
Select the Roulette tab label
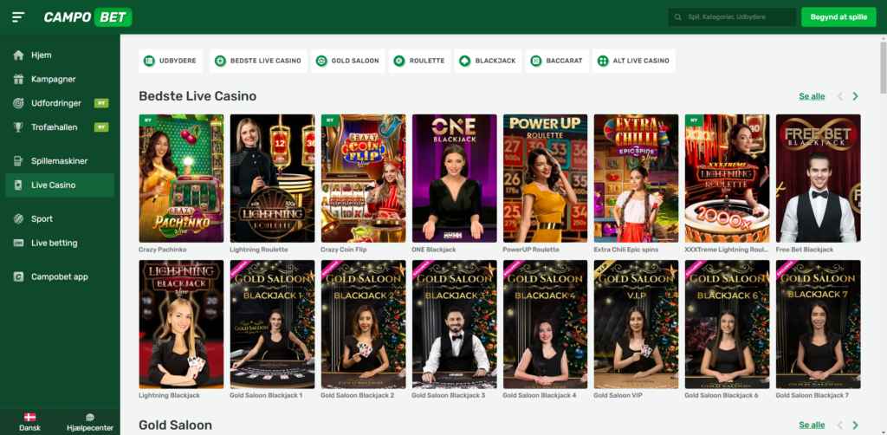pos(427,61)
